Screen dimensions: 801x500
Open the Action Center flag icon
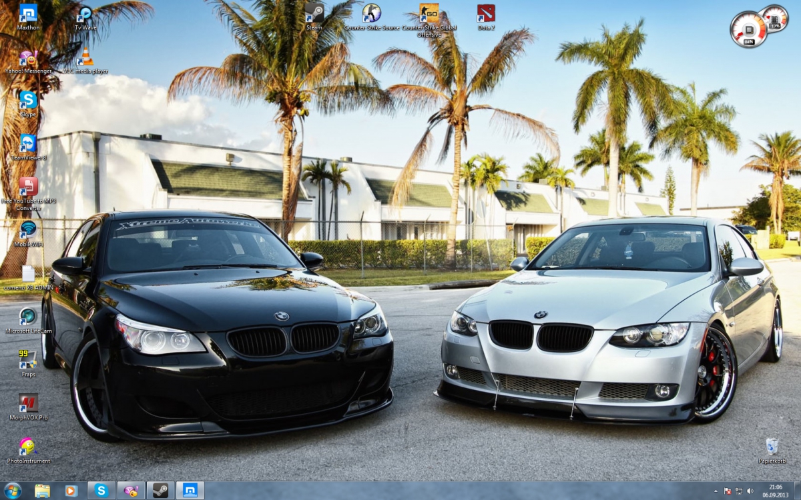pos(728,491)
